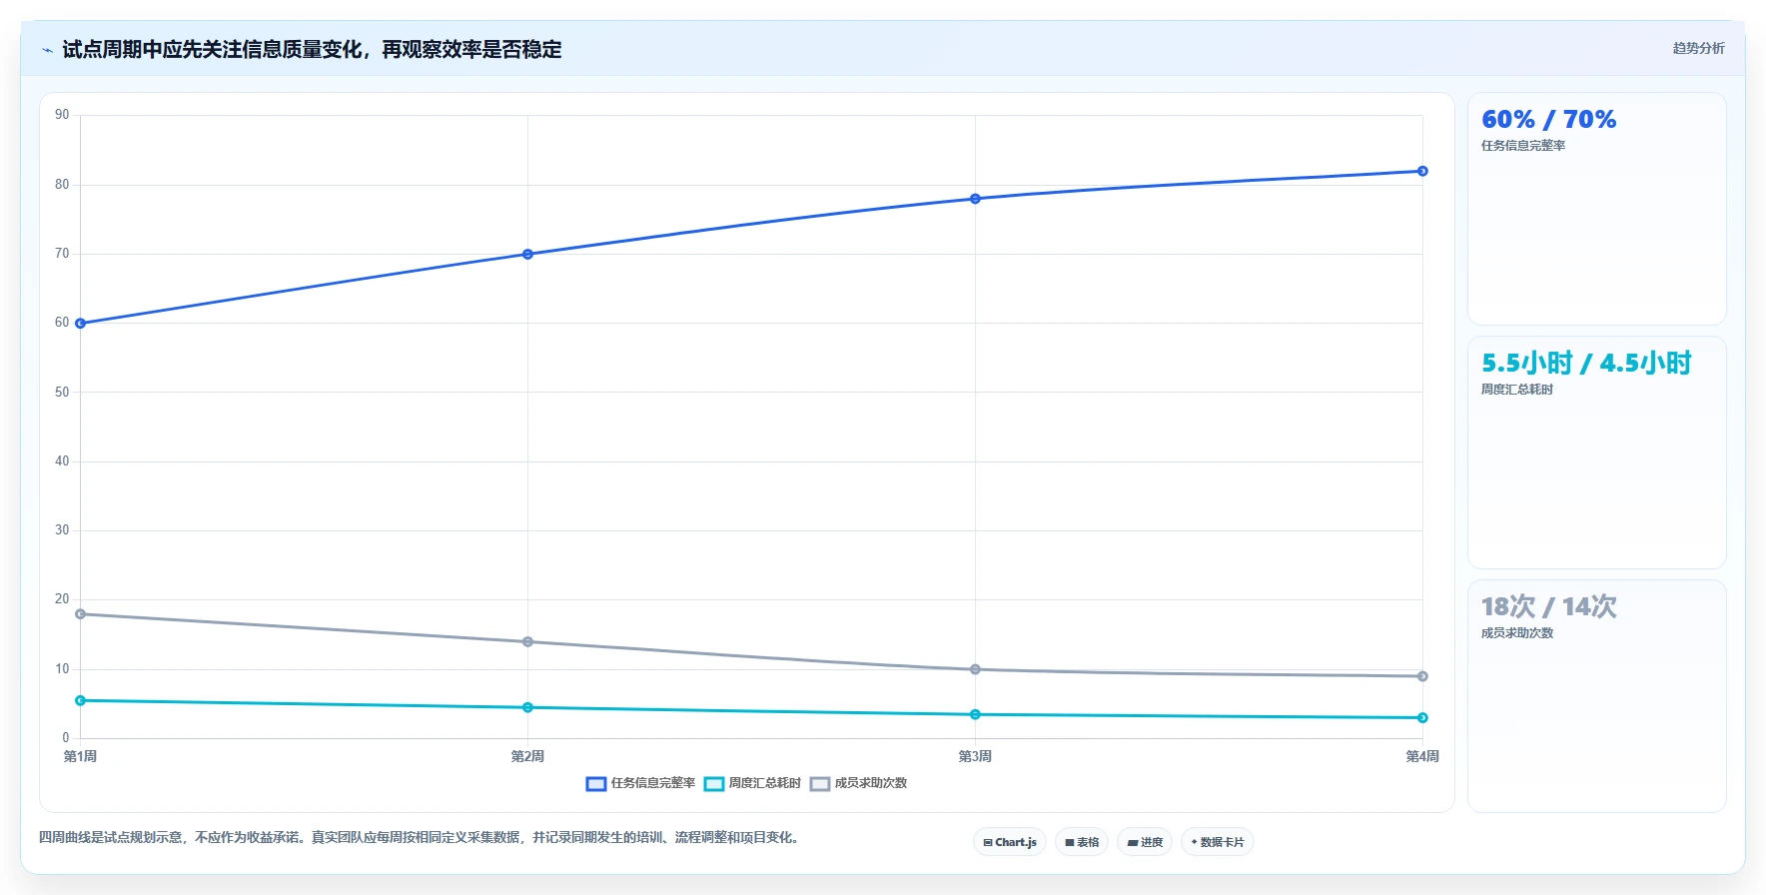
Task: Click the gray 成员求助次数 legend swatch
Action: click(820, 784)
